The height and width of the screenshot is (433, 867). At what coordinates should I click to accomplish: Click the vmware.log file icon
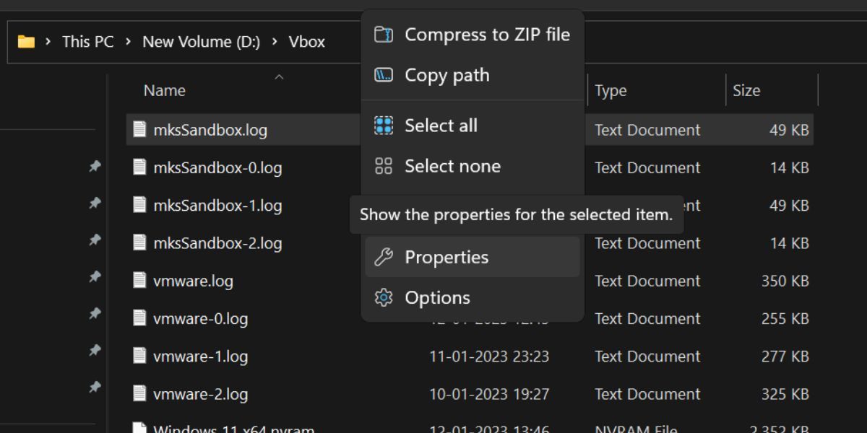(139, 280)
